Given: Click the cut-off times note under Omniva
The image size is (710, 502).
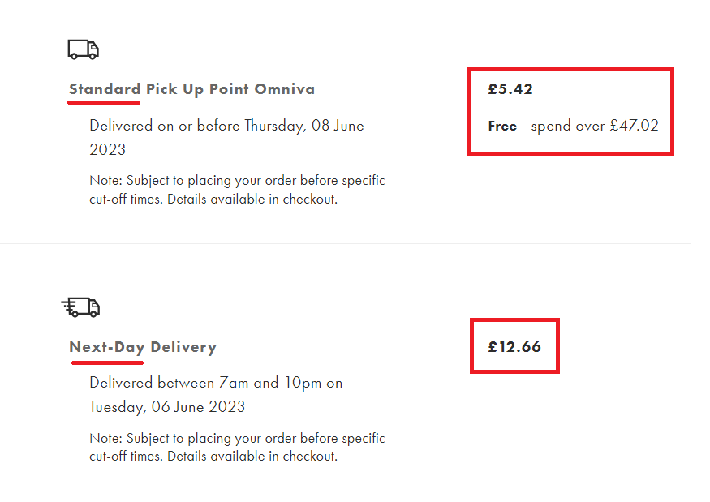Looking at the screenshot, I should pos(237,190).
